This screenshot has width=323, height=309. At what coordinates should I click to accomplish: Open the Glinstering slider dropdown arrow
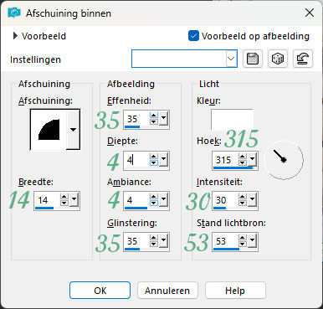click(x=164, y=240)
